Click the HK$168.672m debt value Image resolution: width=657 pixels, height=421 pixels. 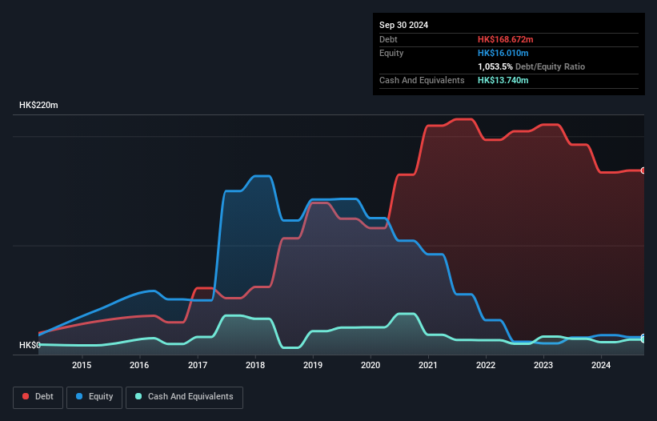505,39
